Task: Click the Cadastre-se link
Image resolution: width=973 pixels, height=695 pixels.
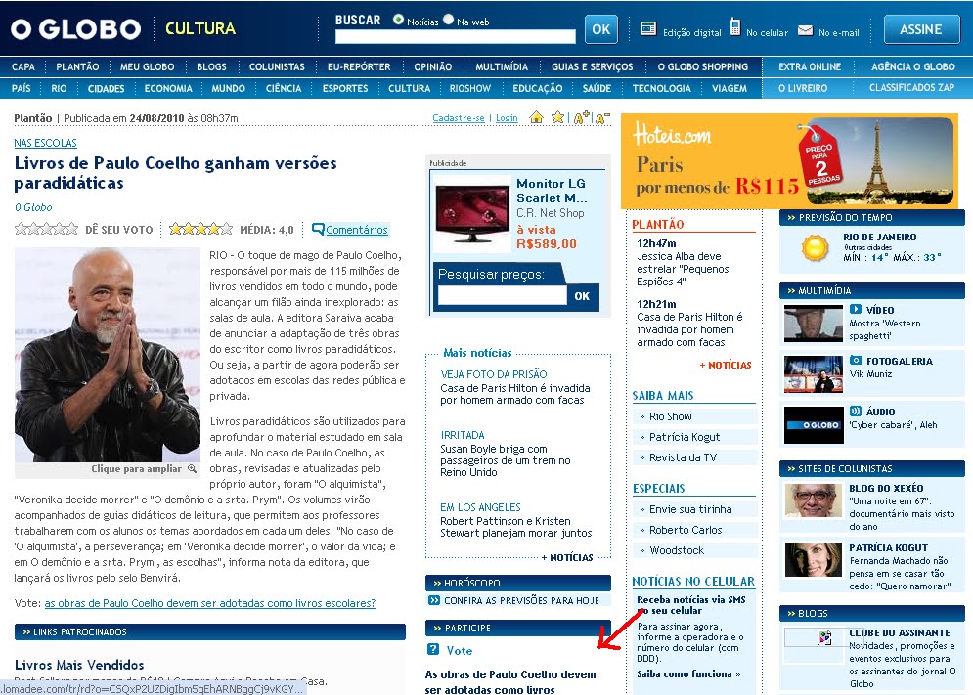Action: 458,118
